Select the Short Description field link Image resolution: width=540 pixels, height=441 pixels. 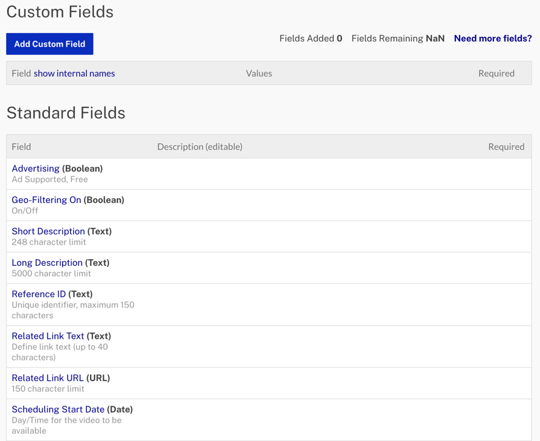[x=48, y=231]
